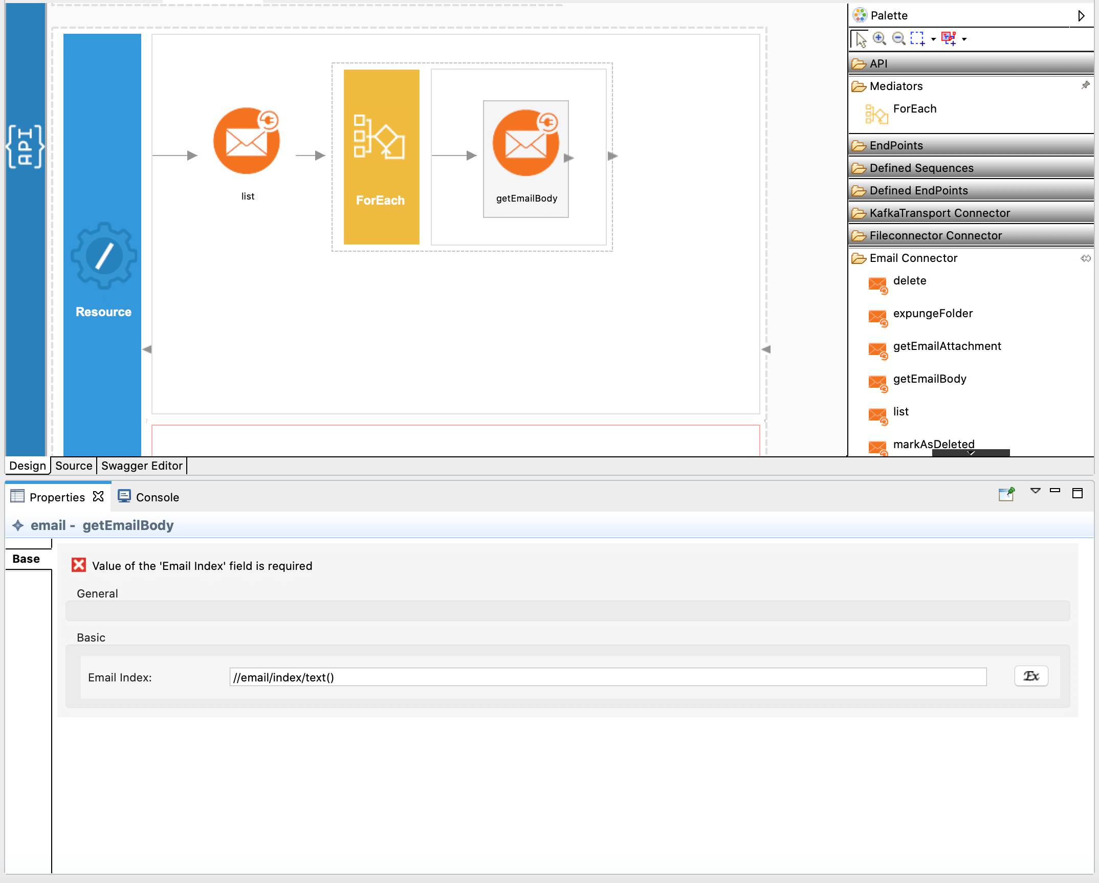
Task: Pick delete operation from Email Connector
Action: coord(898,284)
